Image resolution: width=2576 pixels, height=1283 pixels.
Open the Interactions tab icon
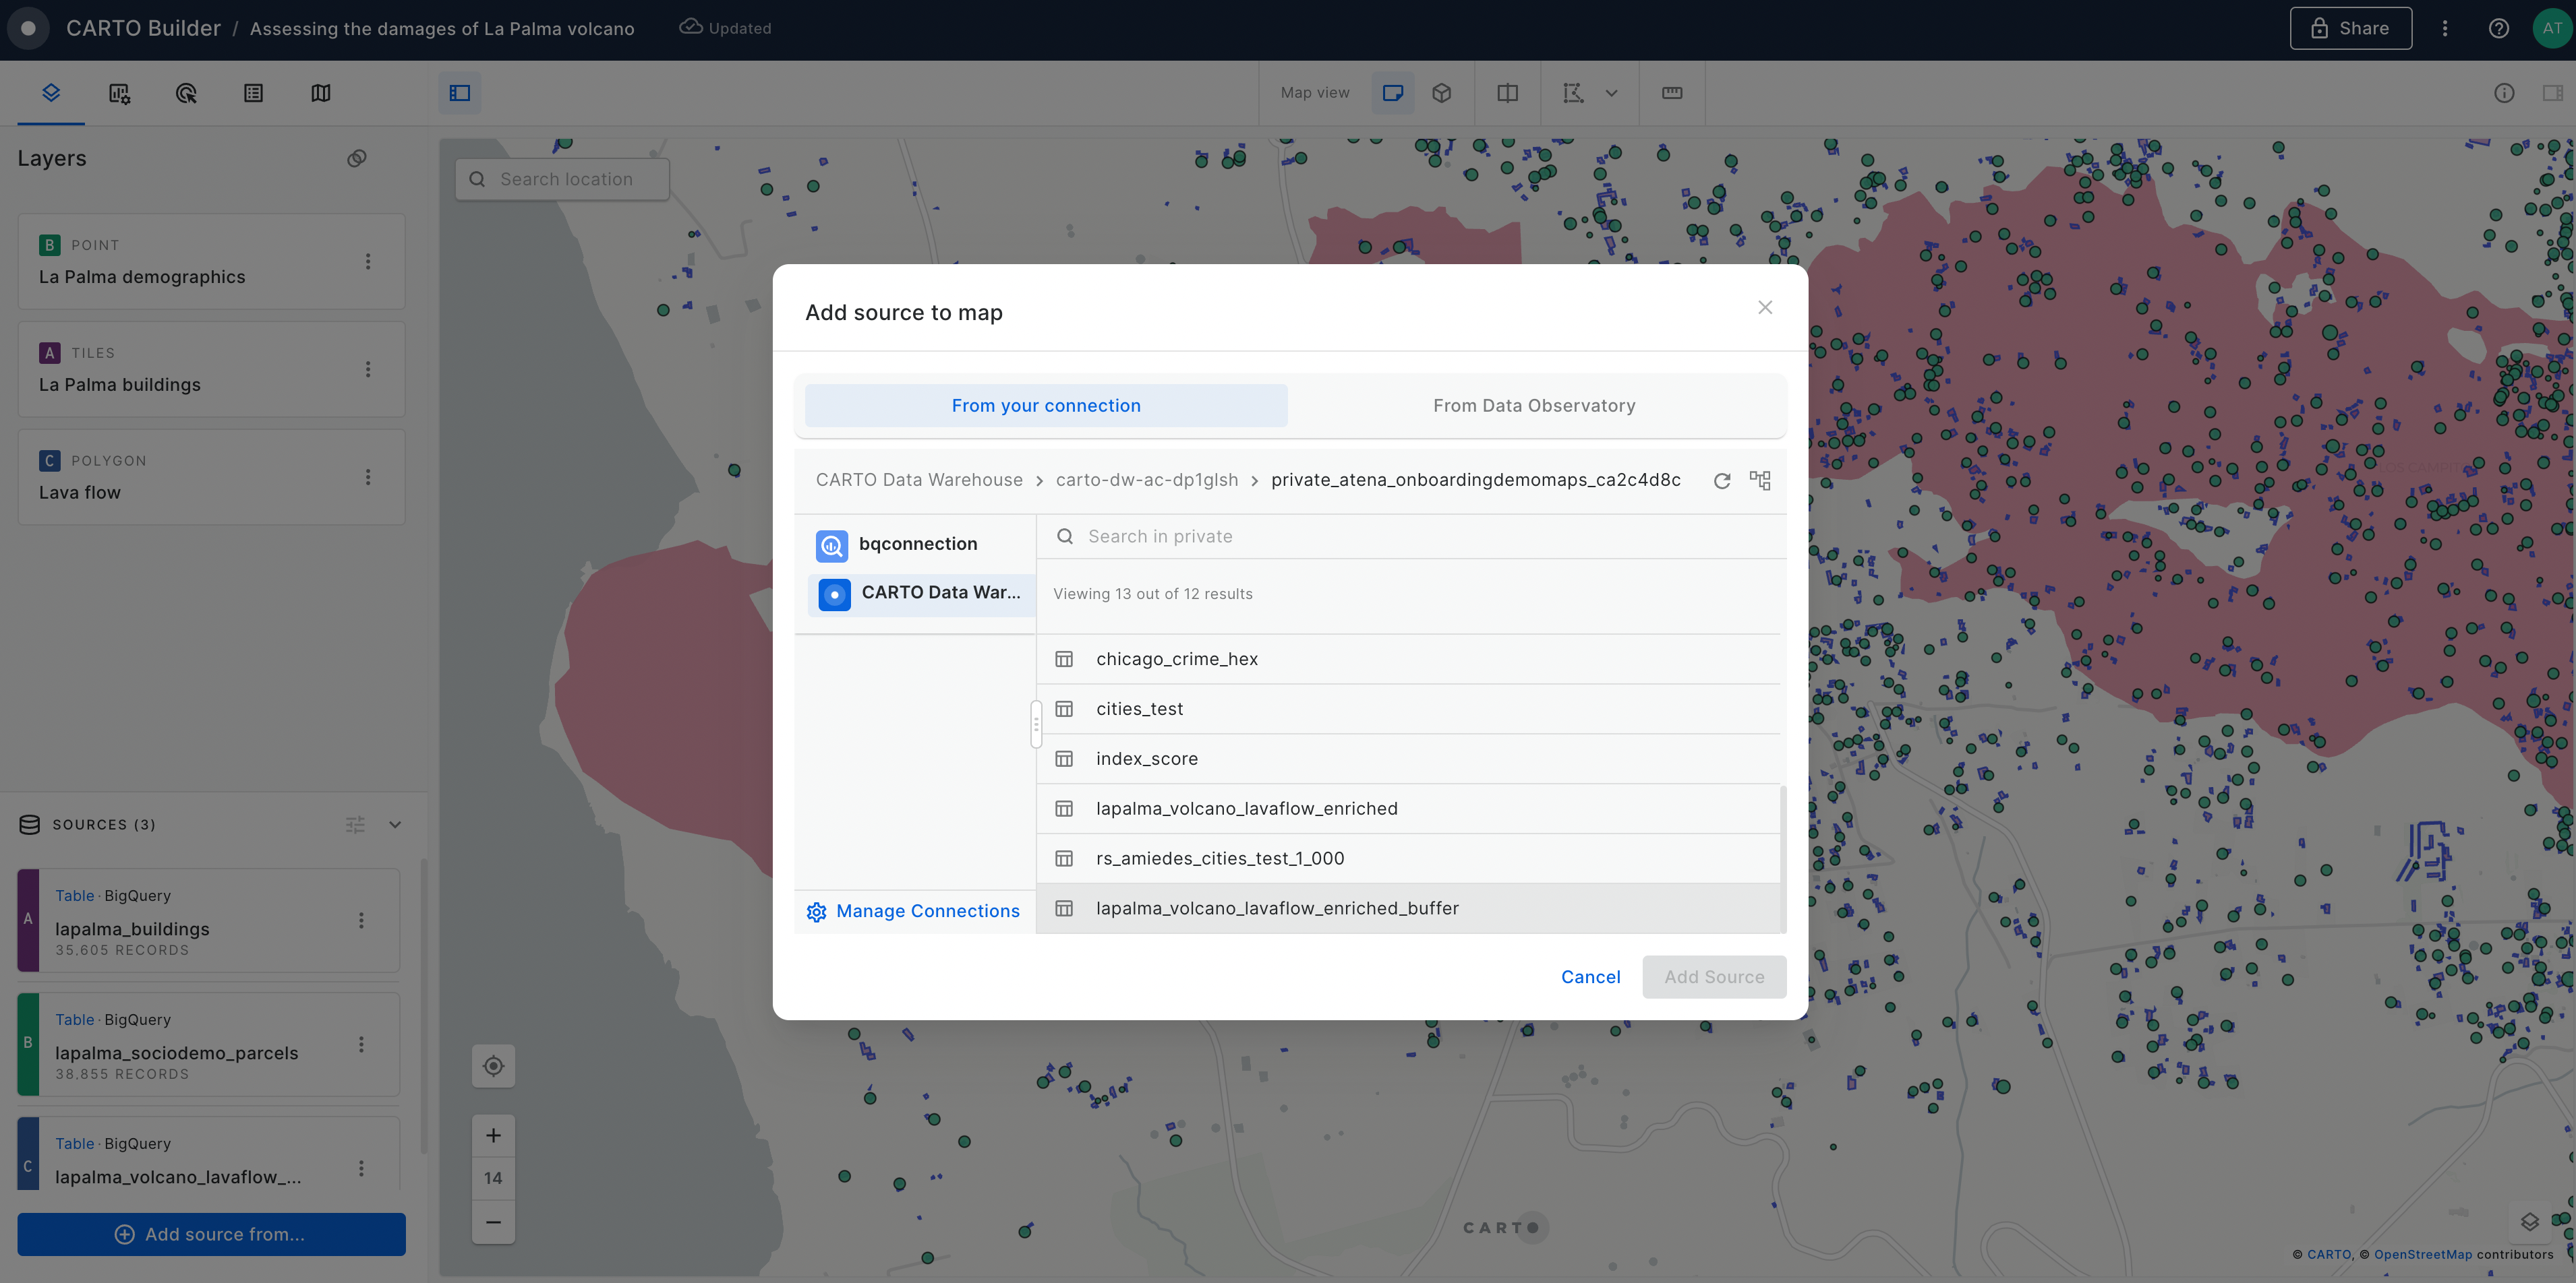click(x=186, y=93)
